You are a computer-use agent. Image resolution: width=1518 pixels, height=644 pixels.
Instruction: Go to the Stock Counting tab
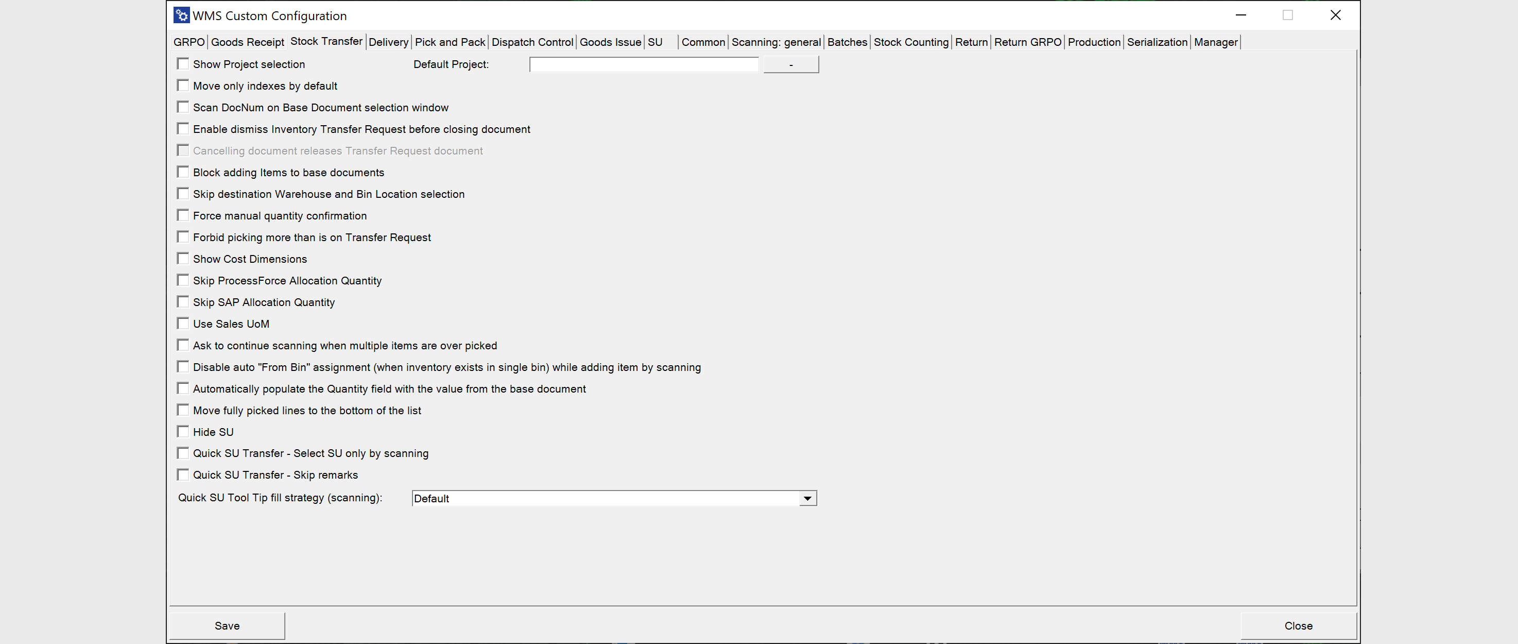pos(910,42)
